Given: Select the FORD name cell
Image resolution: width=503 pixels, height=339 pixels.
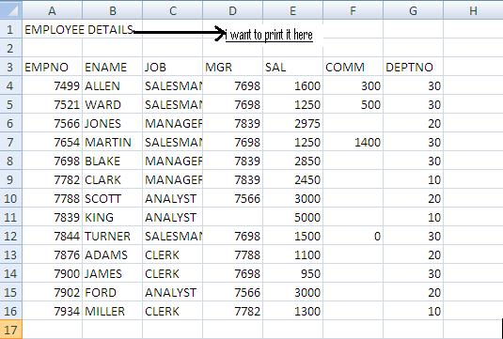Looking at the screenshot, I should tap(112, 292).
